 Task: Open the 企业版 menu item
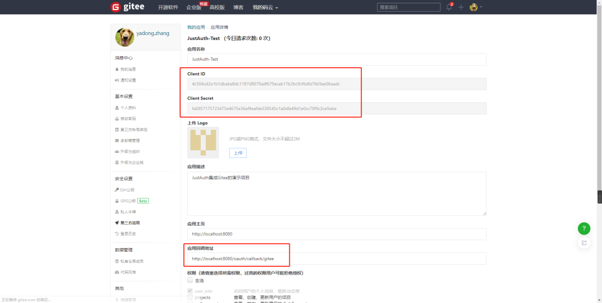tap(194, 8)
